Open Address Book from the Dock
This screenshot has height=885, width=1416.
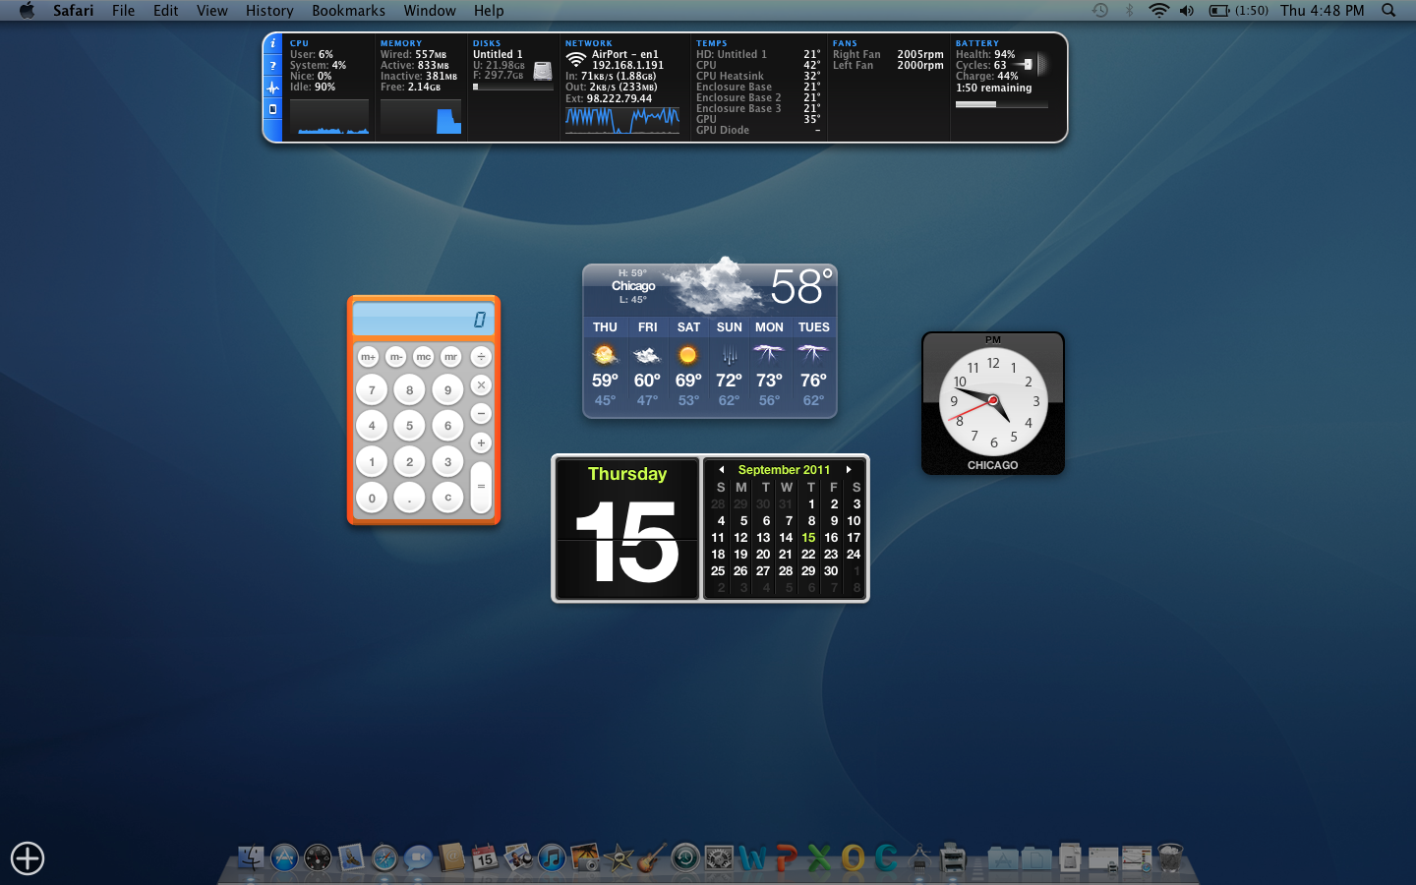(451, 858)
